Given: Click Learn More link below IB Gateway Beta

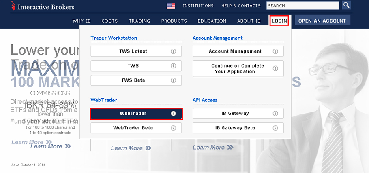Looking at the screenshot, I should tap(213, 148).
